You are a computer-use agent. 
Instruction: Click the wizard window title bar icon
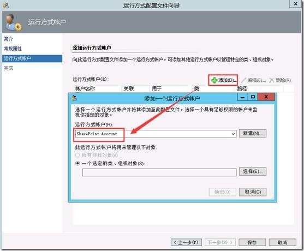coord(5,5)
